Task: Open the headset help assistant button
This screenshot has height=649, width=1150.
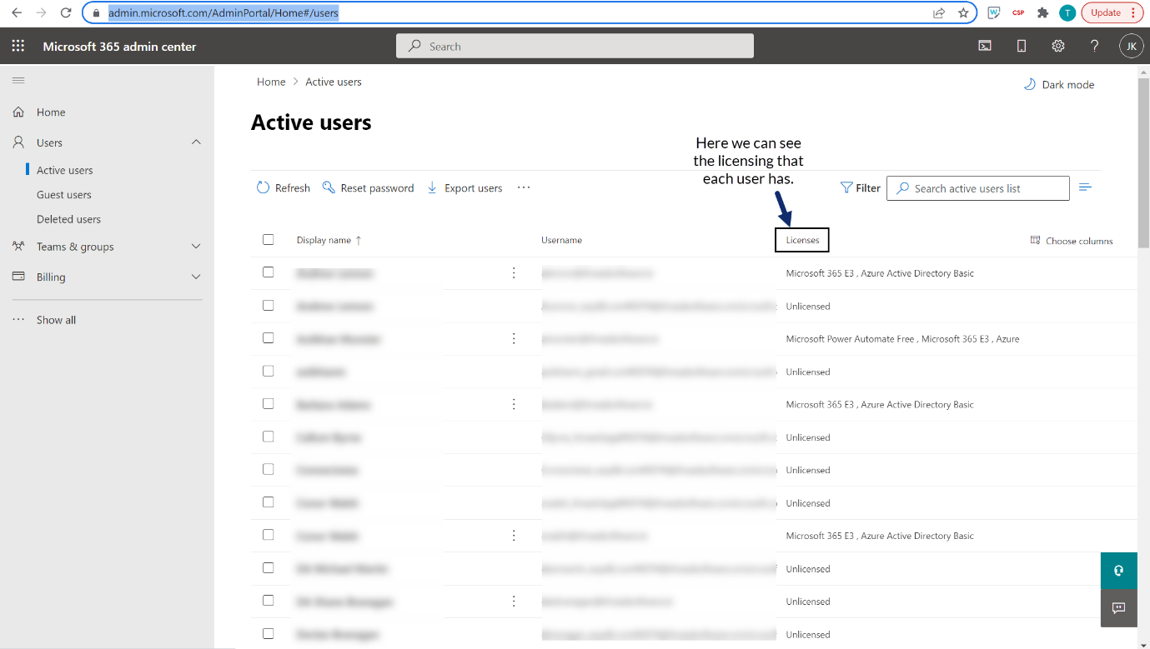Action: pyautogui.click(x=1119, y=571)
